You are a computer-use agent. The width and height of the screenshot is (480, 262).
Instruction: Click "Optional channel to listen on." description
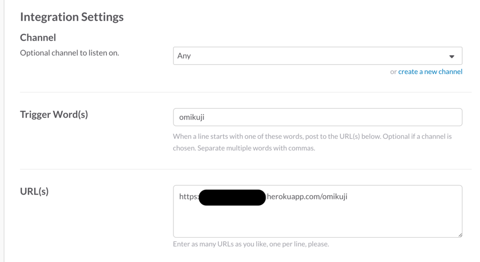point(69,53)
